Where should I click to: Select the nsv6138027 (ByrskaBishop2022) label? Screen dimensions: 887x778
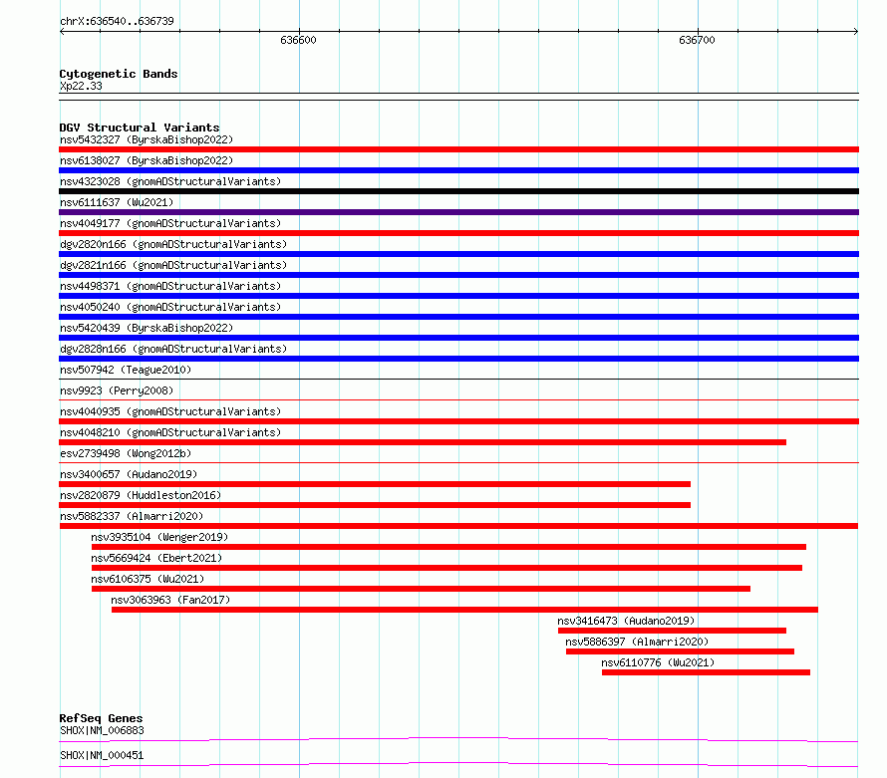(147, 160)
